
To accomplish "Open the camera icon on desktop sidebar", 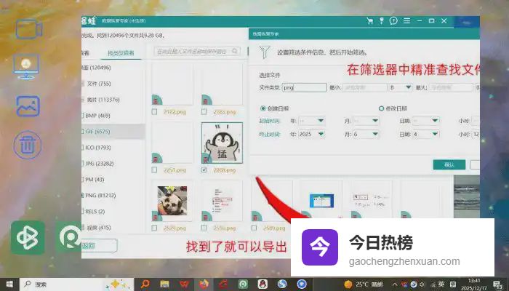I will click(28, 29).
